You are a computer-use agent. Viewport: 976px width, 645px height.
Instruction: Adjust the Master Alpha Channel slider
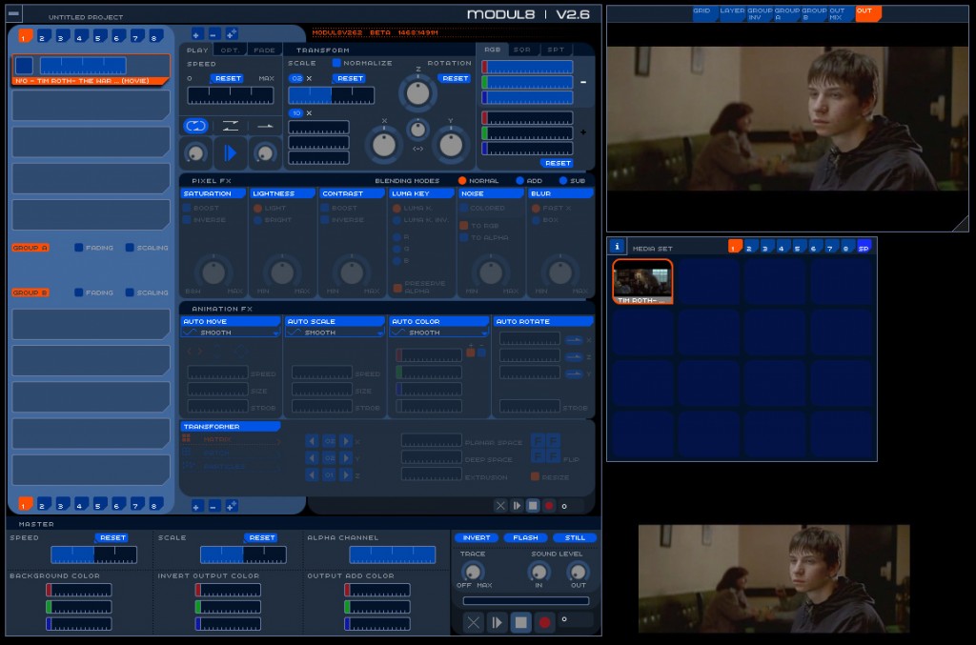click(x=392, y=554)
